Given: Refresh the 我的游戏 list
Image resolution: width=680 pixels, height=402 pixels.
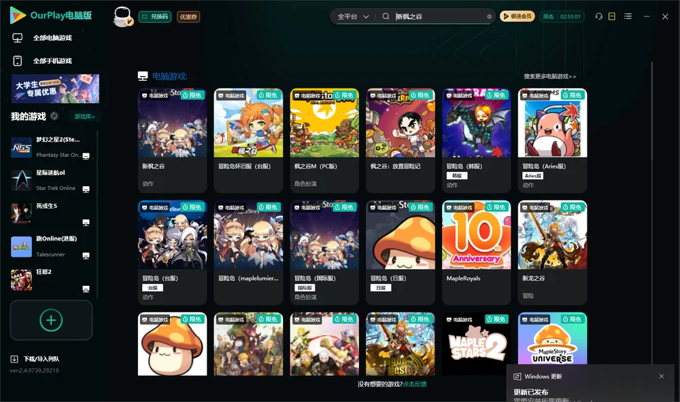Looking at the screenshot, I should (54, 116).
